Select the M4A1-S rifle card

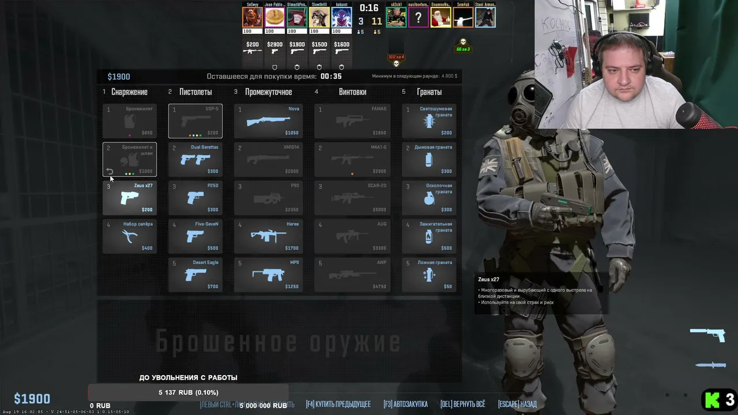pos(352,160)
